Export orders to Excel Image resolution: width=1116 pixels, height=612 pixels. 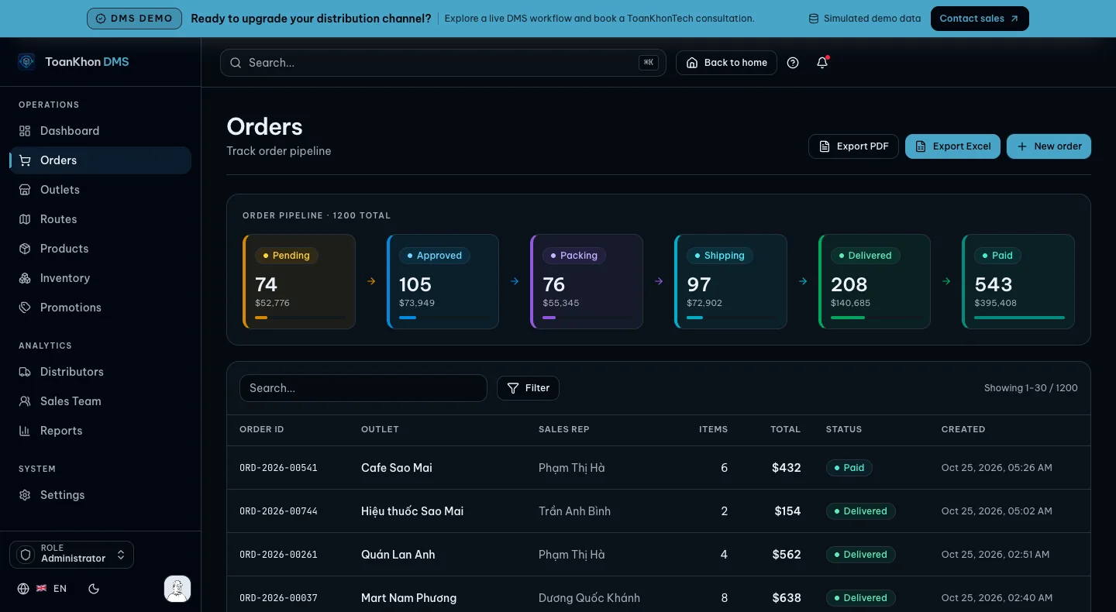tap(953, 146)
